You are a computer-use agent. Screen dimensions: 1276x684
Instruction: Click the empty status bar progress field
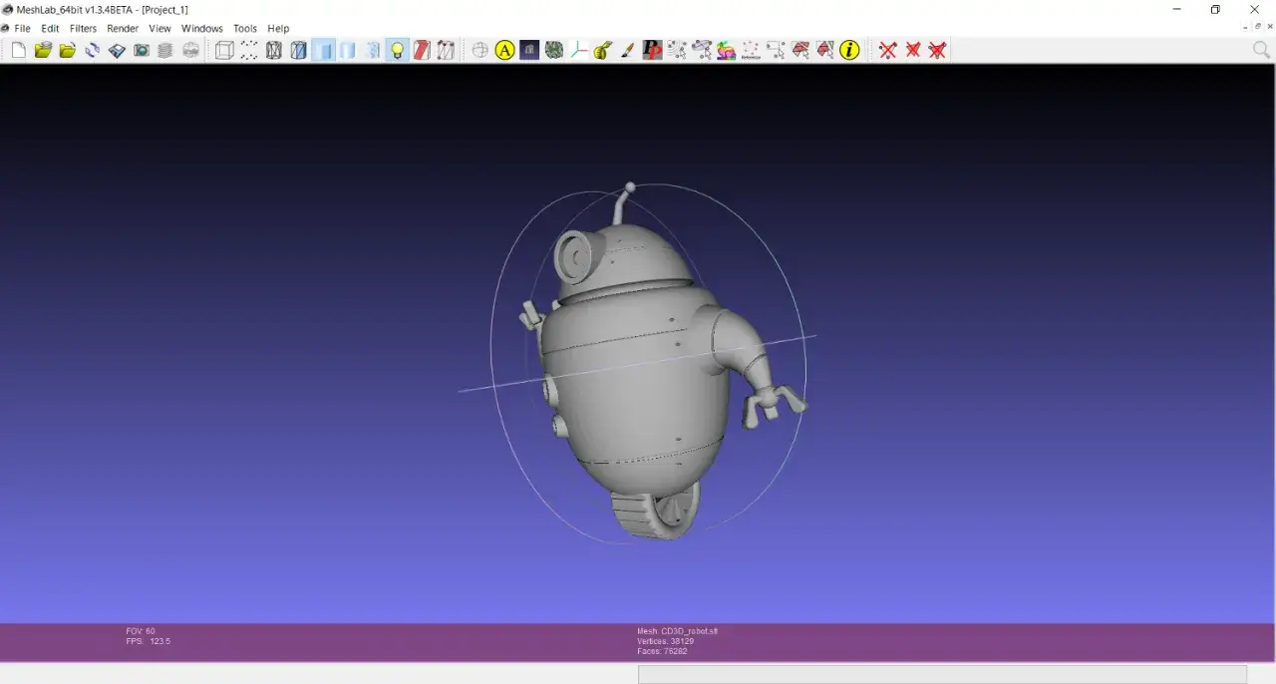tap(942, 675)
